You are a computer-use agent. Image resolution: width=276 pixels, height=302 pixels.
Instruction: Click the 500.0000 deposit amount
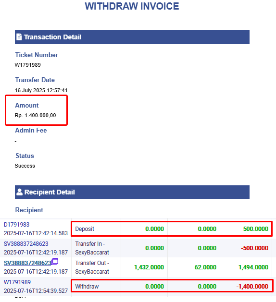pyautogui.click(x=255, y=229)
